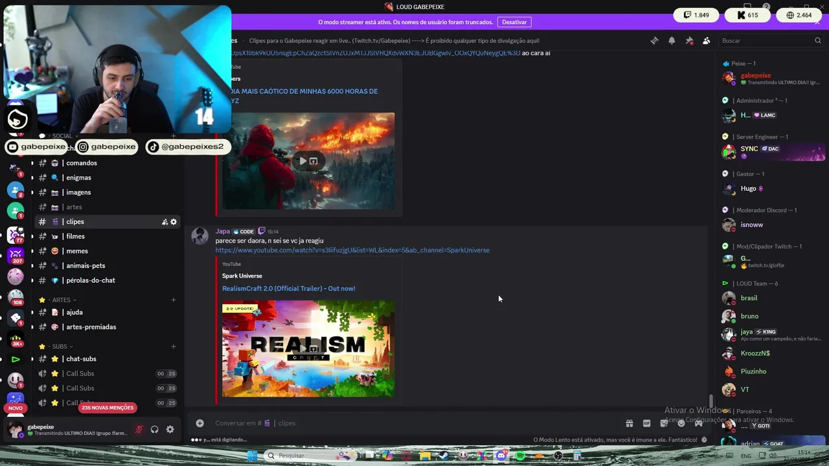Collapse the SUBS category
Viewport: 829px width, 466px height.
[x=60, y=346]
